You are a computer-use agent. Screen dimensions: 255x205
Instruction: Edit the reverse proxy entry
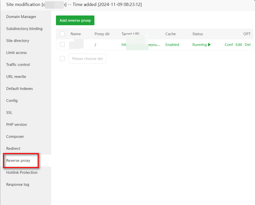click(239, 45)
